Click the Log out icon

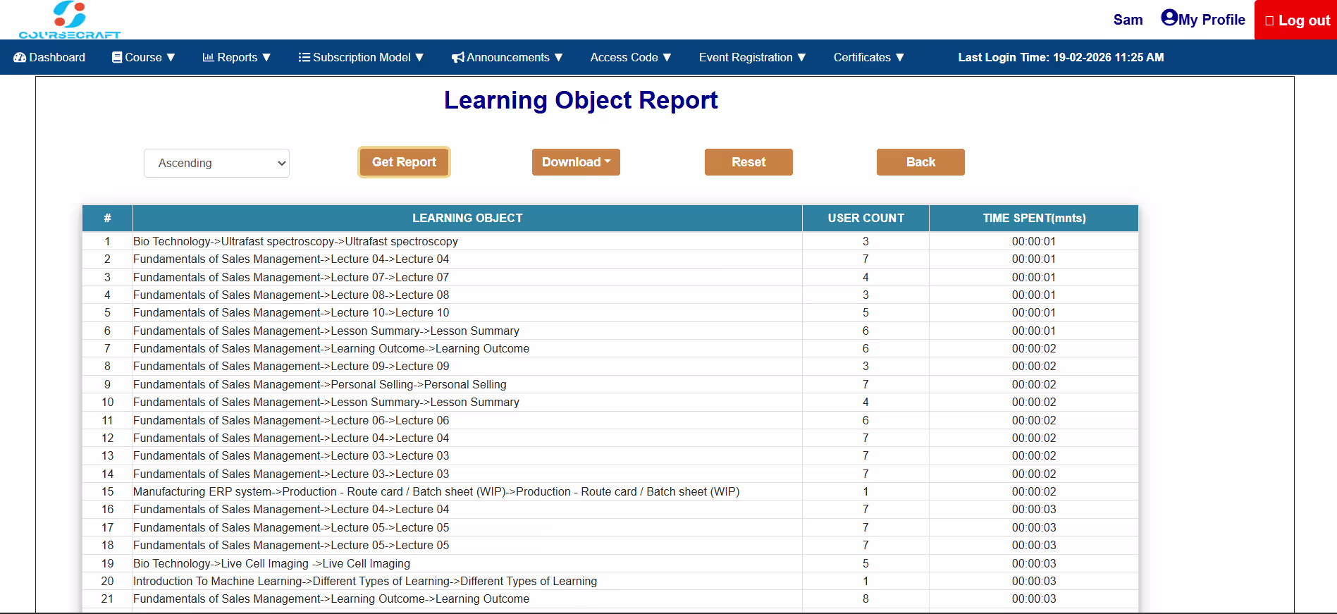(x=1269, y=20)
